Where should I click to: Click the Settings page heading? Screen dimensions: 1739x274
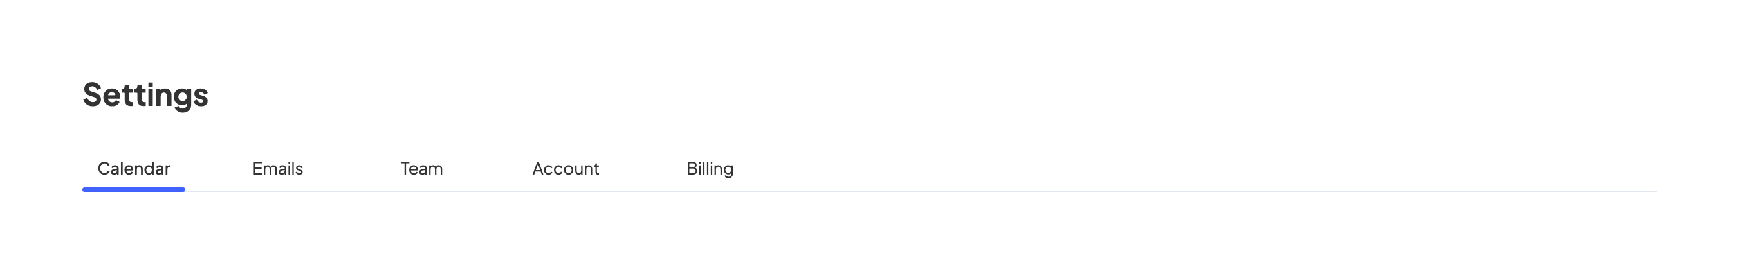pyautogui.click(x=145, y=95)
